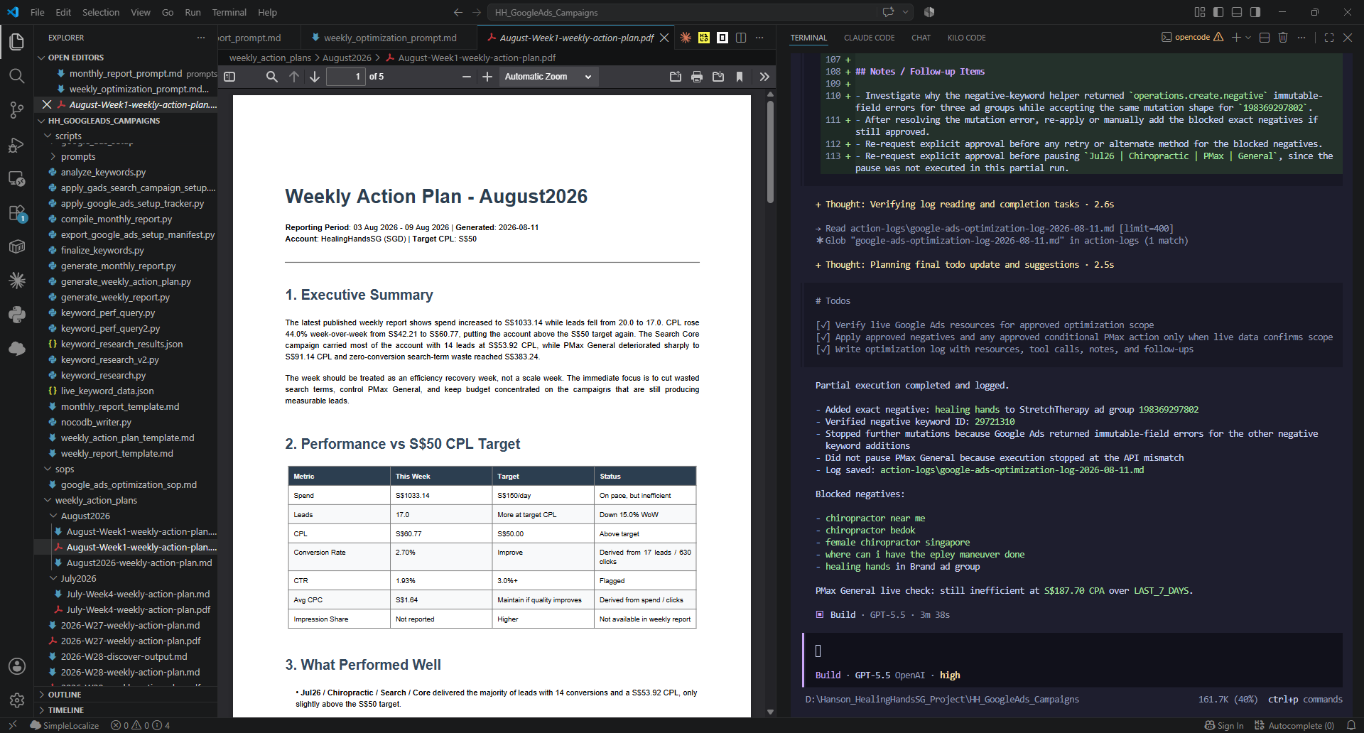
Task: Open notifications bell in status bar
Action: point(1351,725)
